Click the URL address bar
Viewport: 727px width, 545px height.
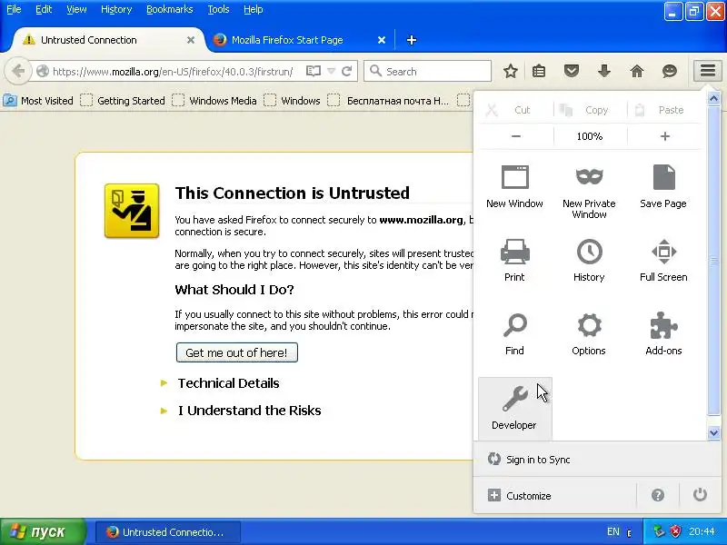[173, 71]
